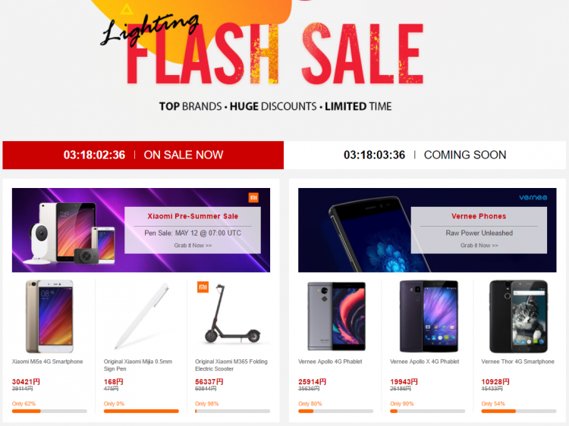The width and height of the screenshot is (569, 426).
Task: Open the Xiaomi Mi5s smartphone image
Action: pos(49,317)
